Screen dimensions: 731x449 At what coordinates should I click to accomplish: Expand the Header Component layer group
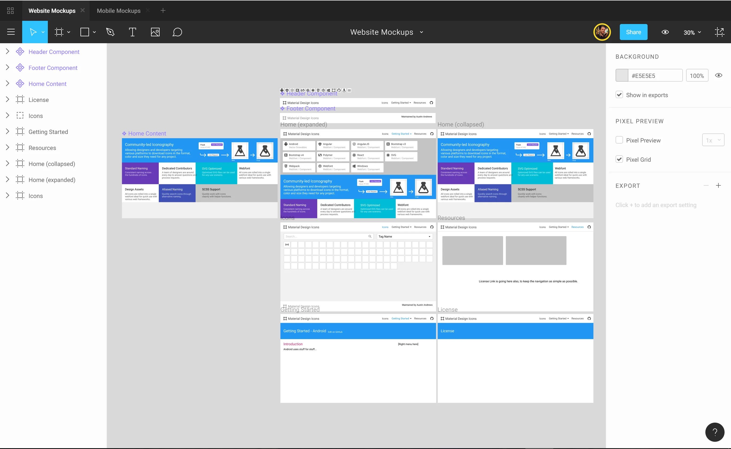coord(7,52)
